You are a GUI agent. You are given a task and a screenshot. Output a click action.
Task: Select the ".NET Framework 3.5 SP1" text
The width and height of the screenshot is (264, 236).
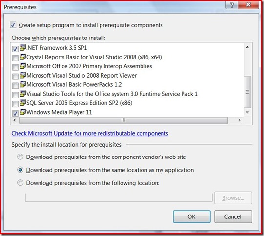tap(57, 48)
